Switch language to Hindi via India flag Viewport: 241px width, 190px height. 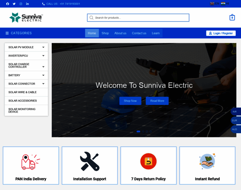(223, 3)
